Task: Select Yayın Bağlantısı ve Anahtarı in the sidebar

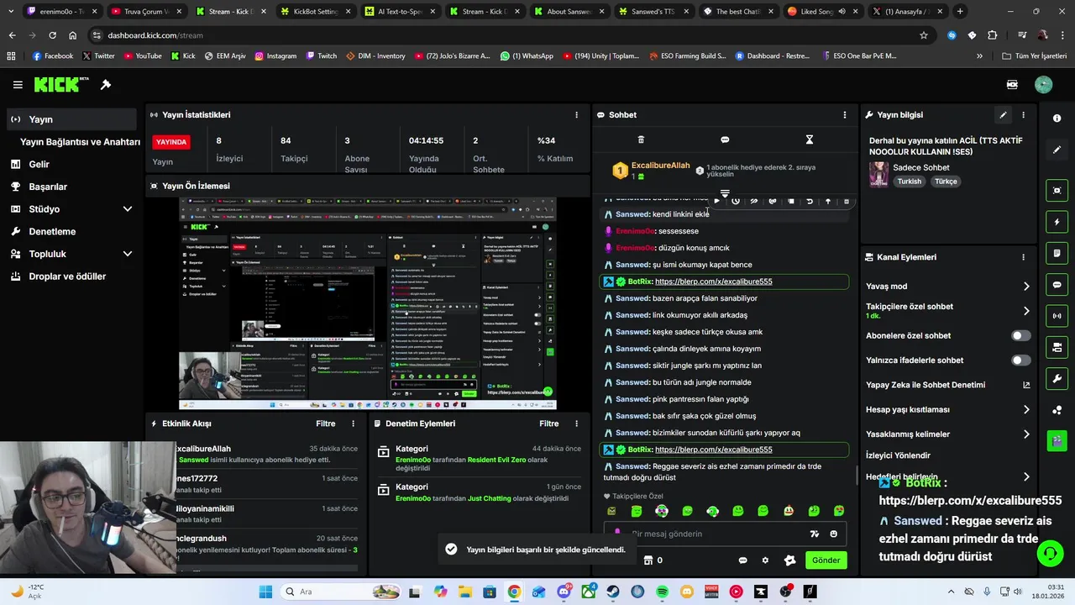Action: (80, 142)
